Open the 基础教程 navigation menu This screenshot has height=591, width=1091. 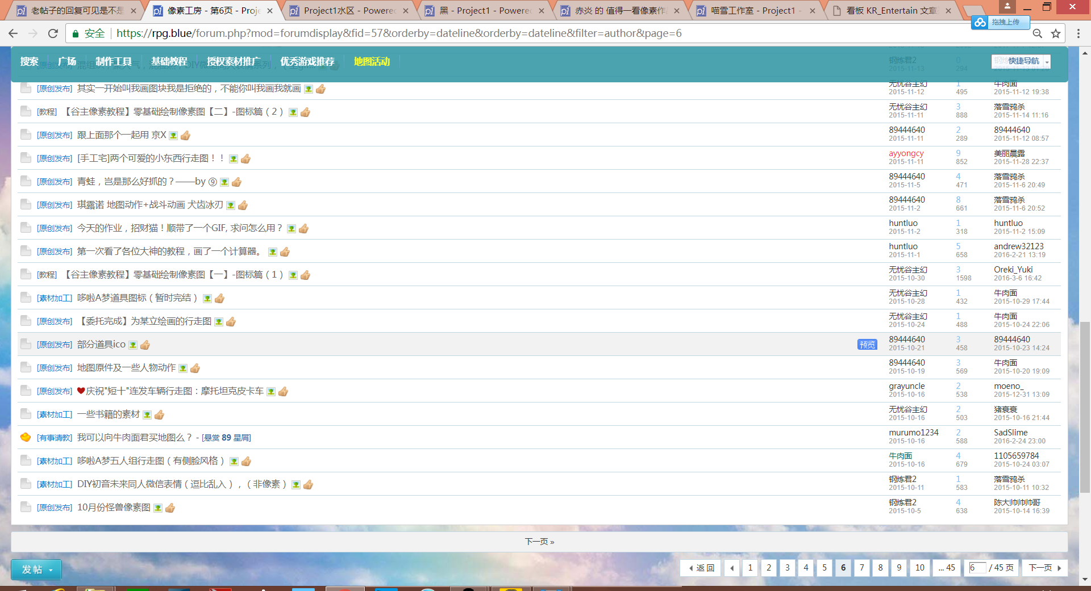(x=169, y=61)
